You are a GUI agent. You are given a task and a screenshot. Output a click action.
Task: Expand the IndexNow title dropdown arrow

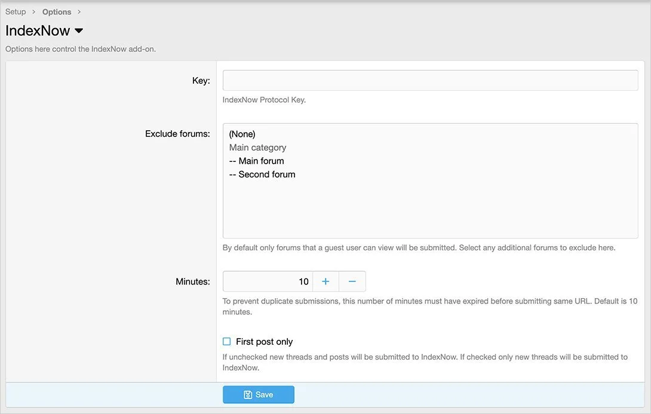point(79,31)
